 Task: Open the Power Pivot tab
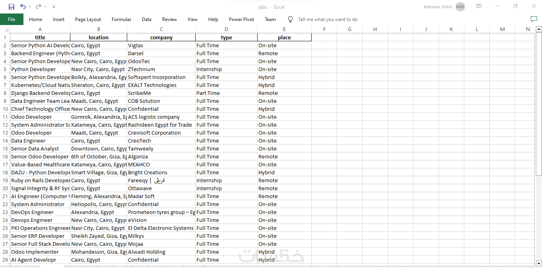(241, 19)
